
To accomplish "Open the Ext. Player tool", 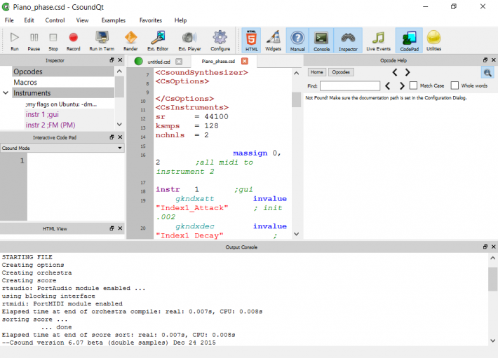I will click(189, 41).
